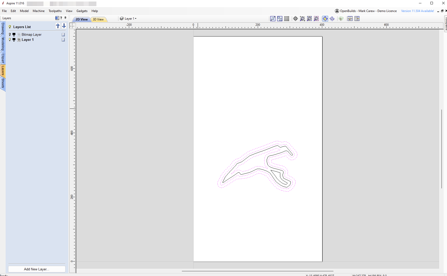
Task: Open the Edit menu
Action: click(x=13, y=11)
